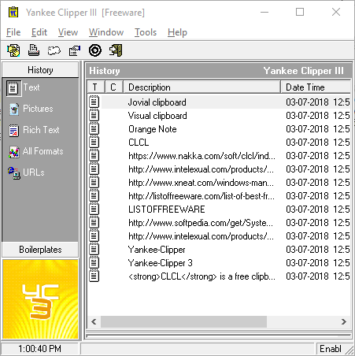Select the 'CLCL' description entry
Screen dimensions: 355x356
139,143
